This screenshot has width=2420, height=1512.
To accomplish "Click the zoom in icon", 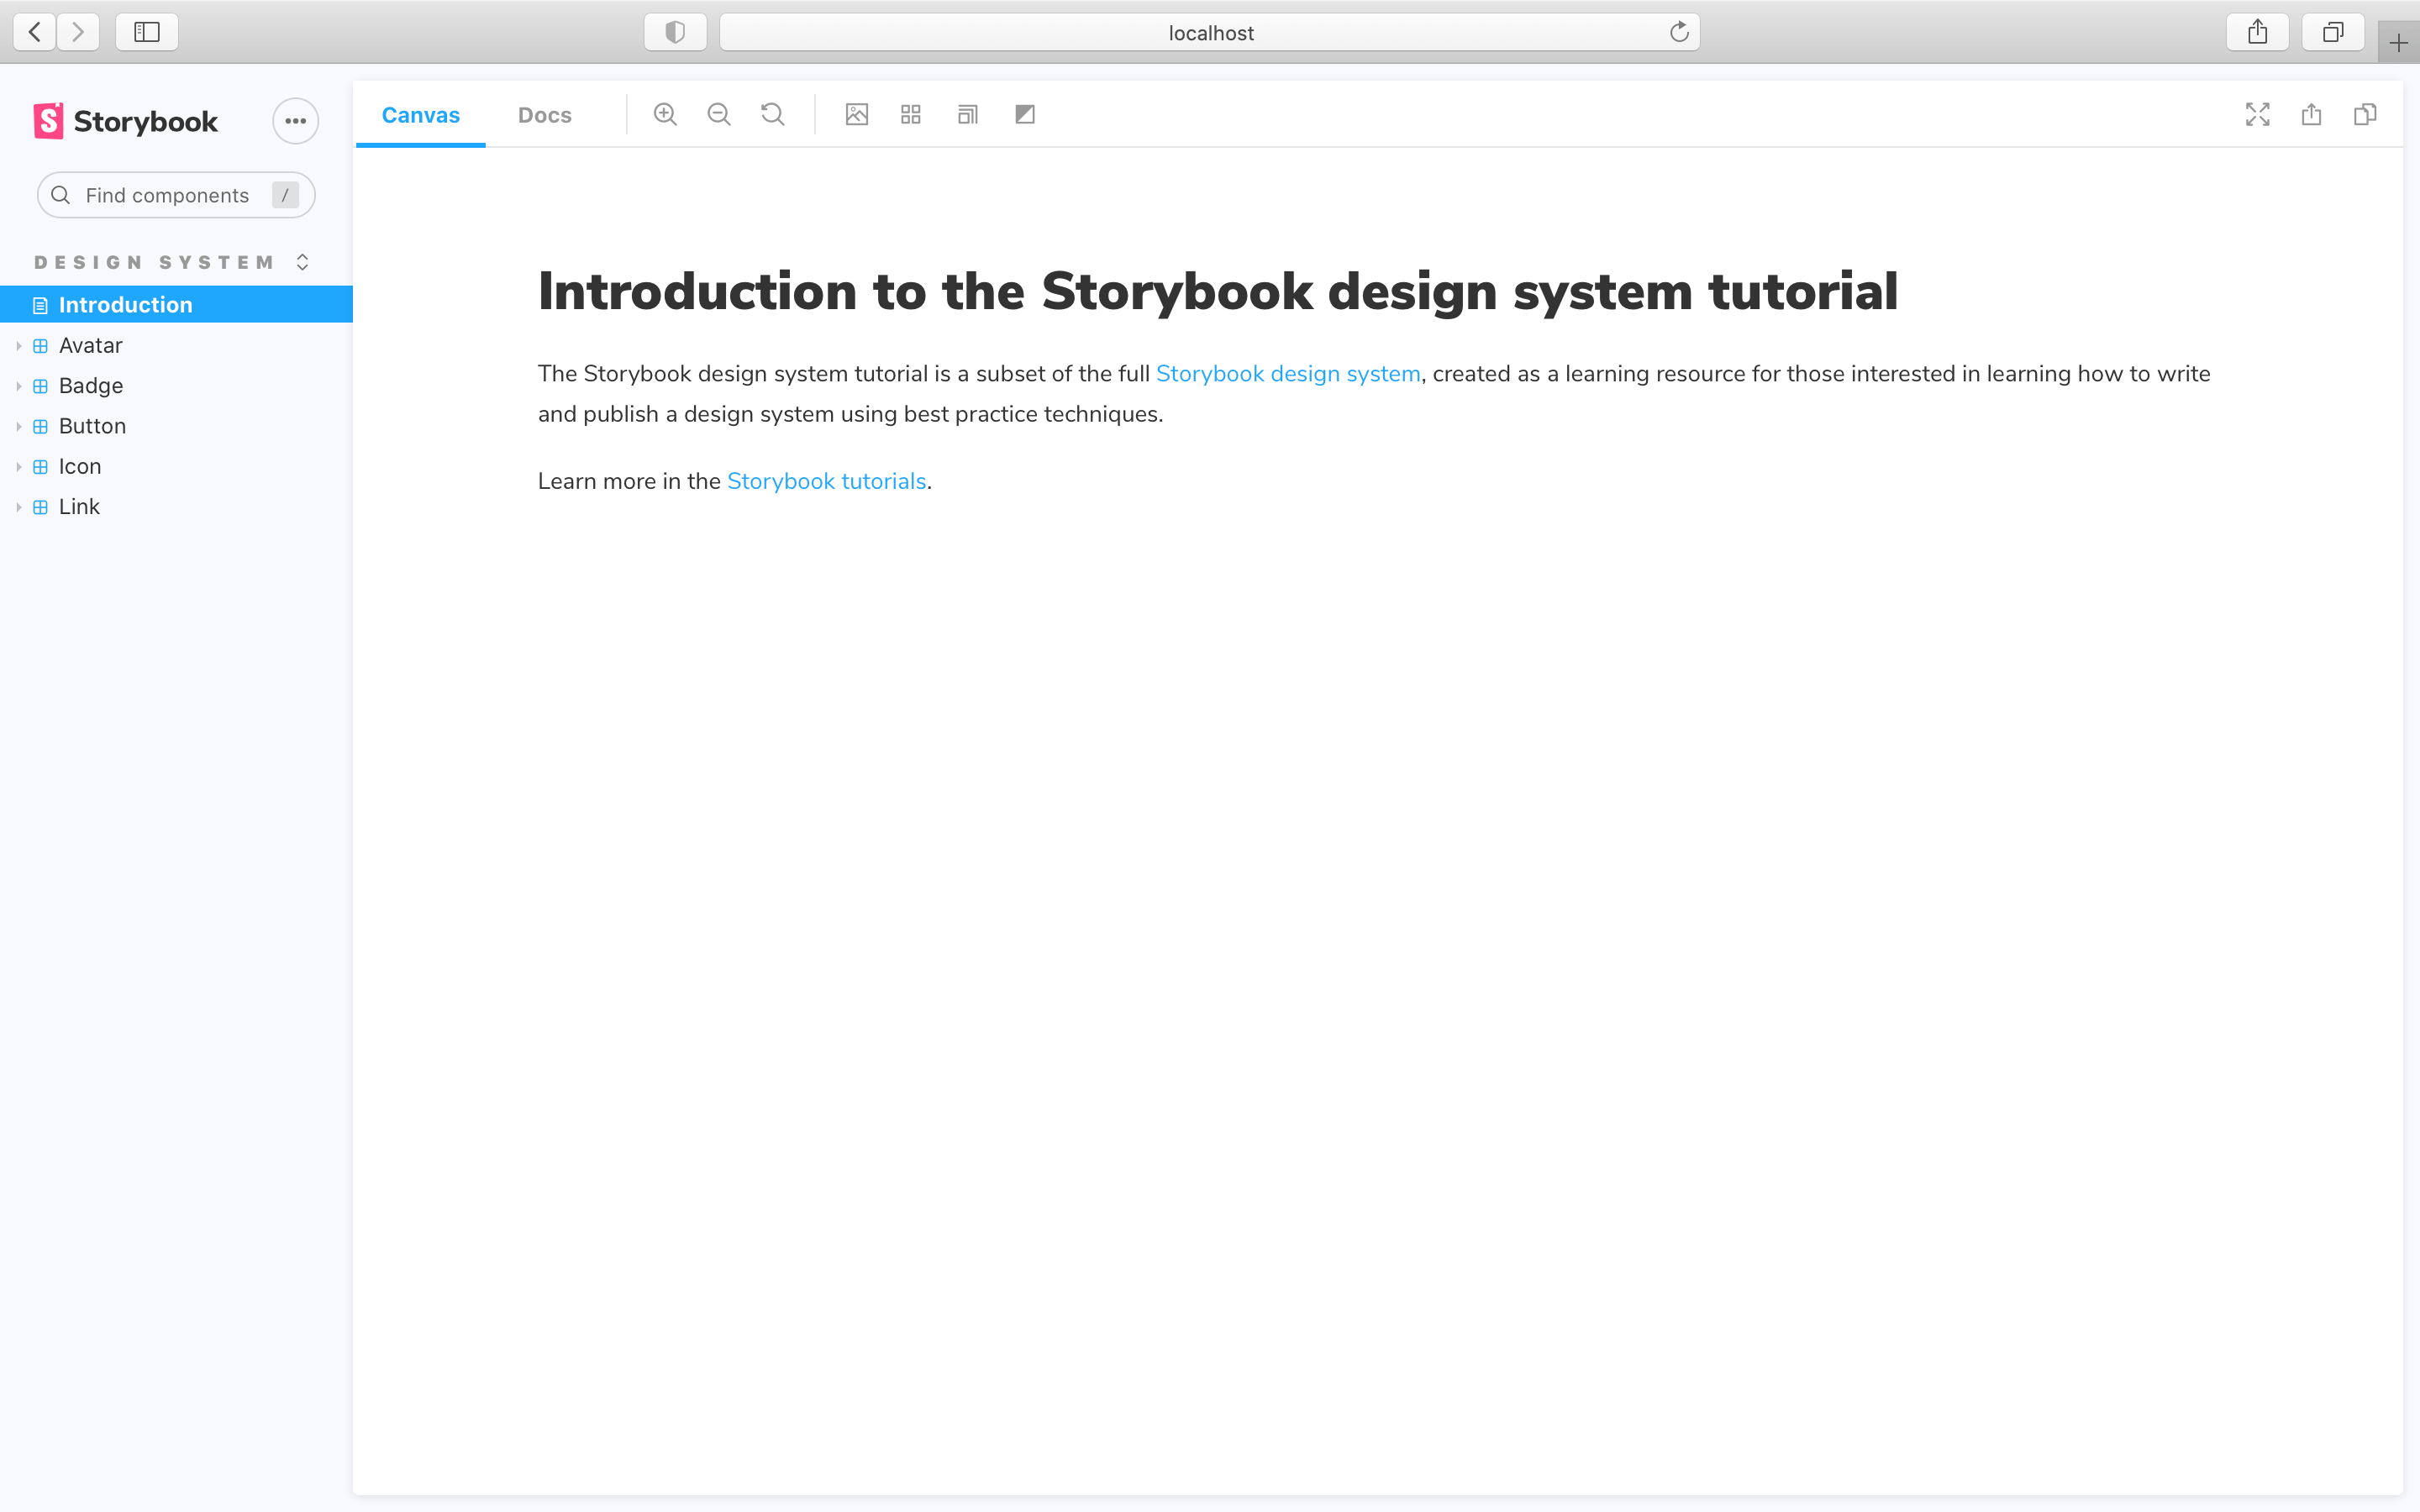I will point(665,115).
